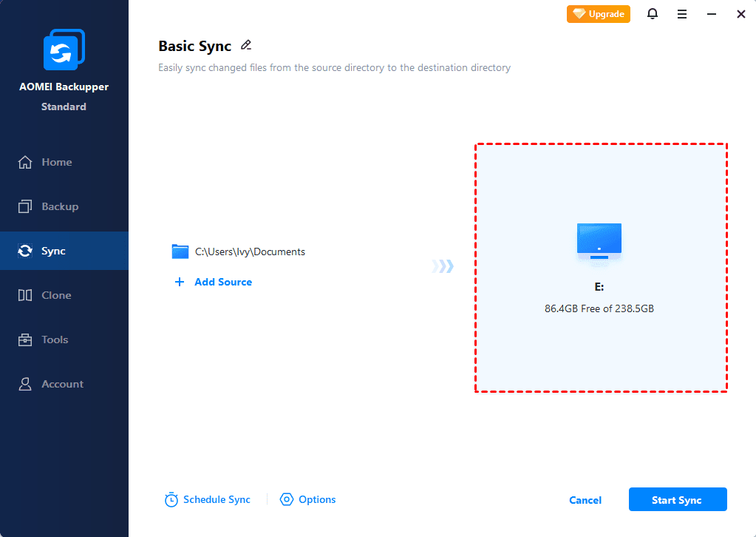This screenshot has height=537, width=756.
Task: Click the E: drive computer icon
Action: pos(599,242)
